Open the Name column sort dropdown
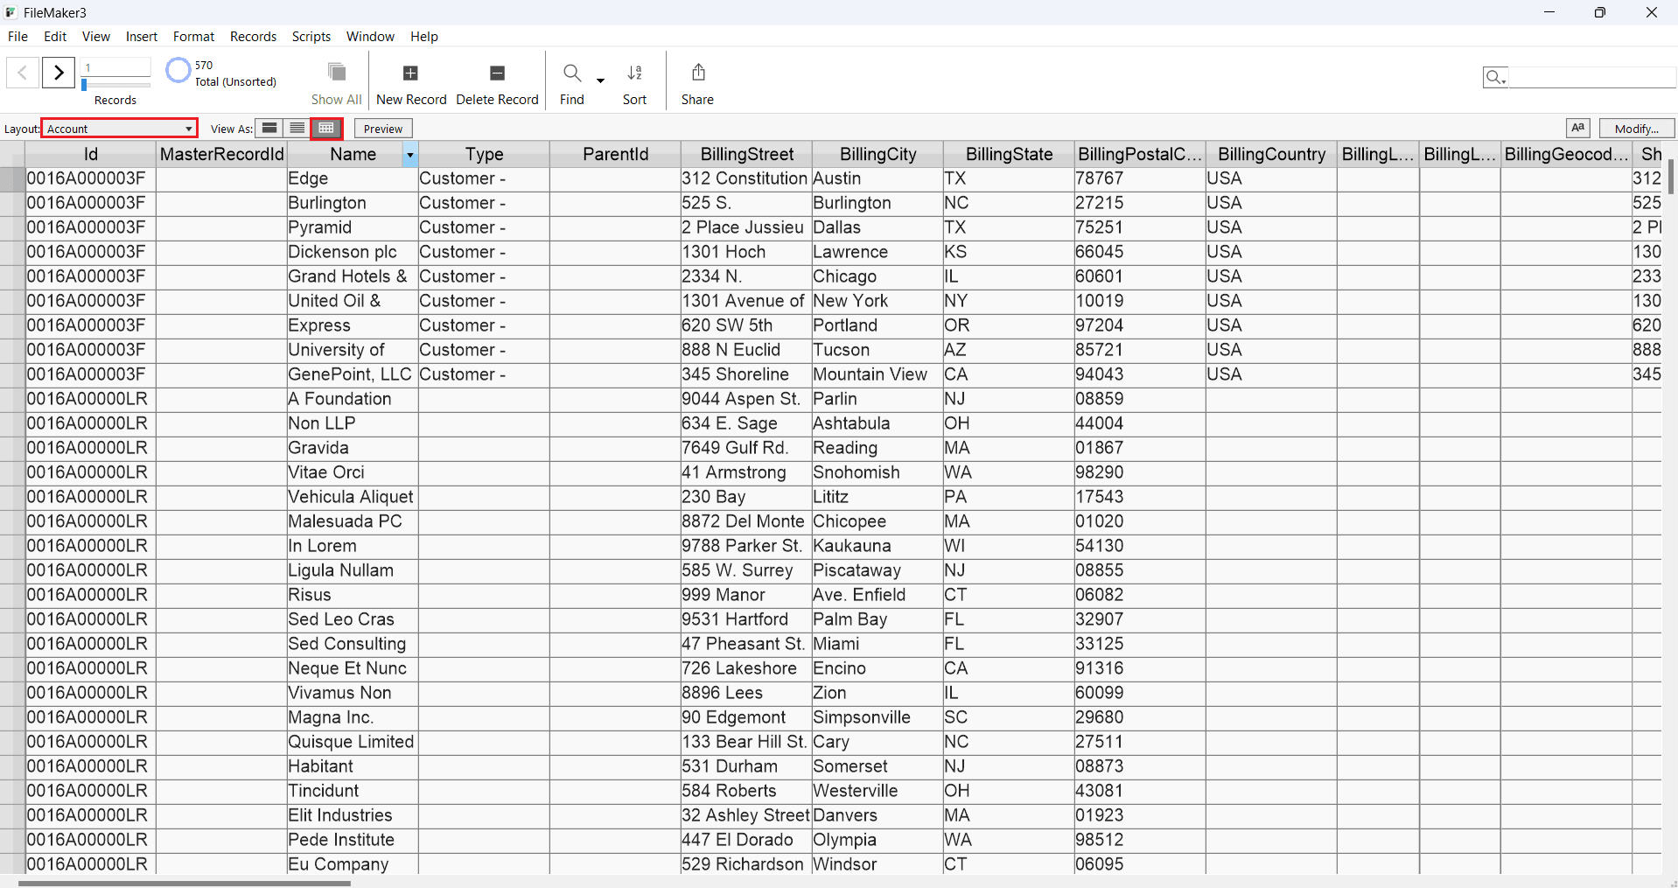This screenshot has width=1678, height=888. pos(409,155)
